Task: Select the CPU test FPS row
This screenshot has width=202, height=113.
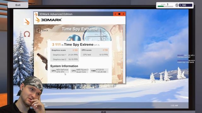Action: coord(95,55)
